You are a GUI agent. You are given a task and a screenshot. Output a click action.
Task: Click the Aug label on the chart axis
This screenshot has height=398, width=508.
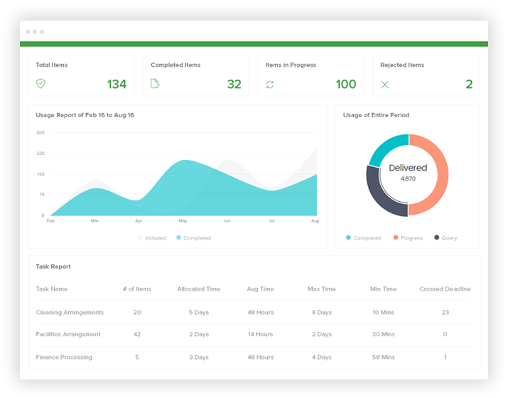tap(315, 221)
